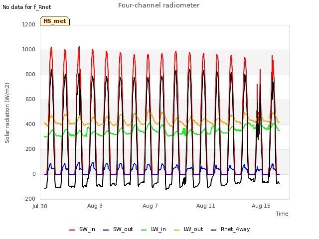The height and width of the screenshot is (239, 319).
Task: Click the red SW_in legend color marker
Action: 72,230
